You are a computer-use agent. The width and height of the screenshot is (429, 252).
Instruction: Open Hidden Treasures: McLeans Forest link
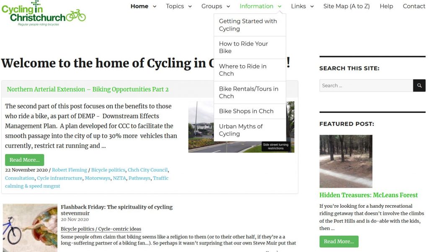point(369,195)
